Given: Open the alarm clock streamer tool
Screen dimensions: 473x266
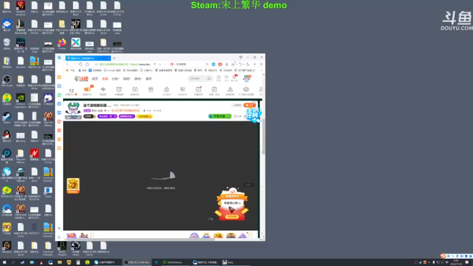Looking at the screenshot, I should coord(119,90).
